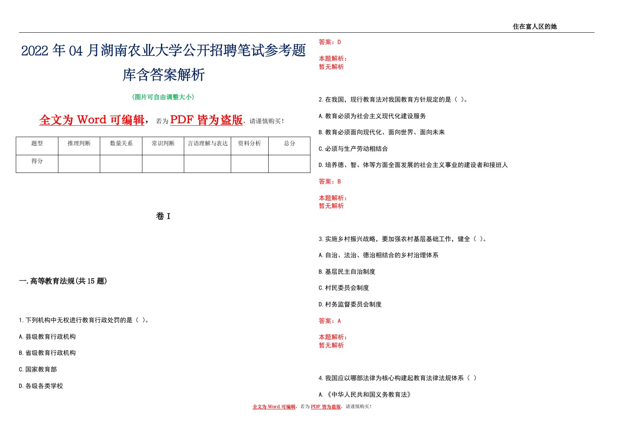
Task: Click question 4 text 我国应以哪部法律为核心
Action: tap(363, 378)
